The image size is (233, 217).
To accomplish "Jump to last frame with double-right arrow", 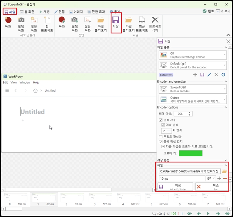I will [x=227, y=214].
